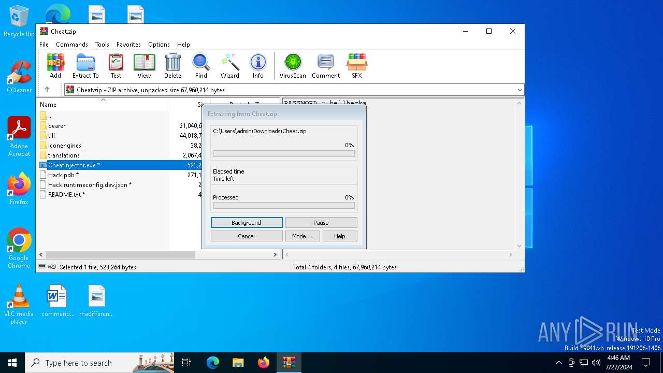The width and height of the screenshot is (663, 373).
Task: Sort by the Name column header
Action: [103, 105]
